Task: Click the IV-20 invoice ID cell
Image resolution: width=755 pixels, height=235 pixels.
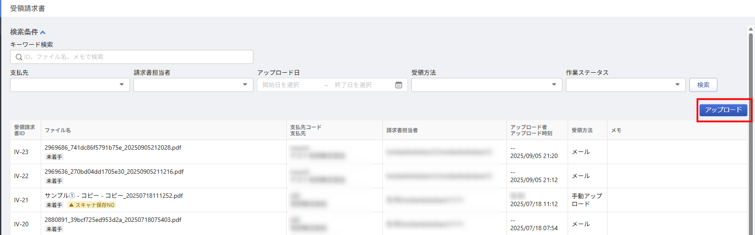Action: (21, 224)
